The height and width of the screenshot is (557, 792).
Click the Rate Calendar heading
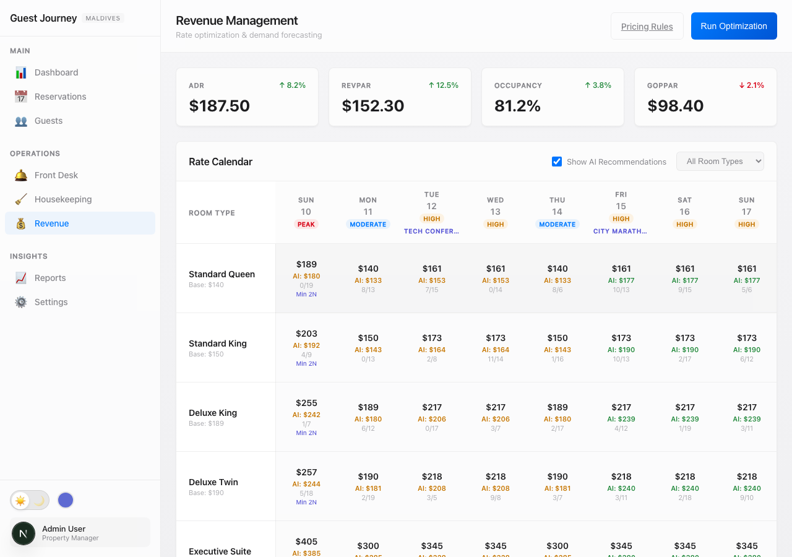coord(220,162)
